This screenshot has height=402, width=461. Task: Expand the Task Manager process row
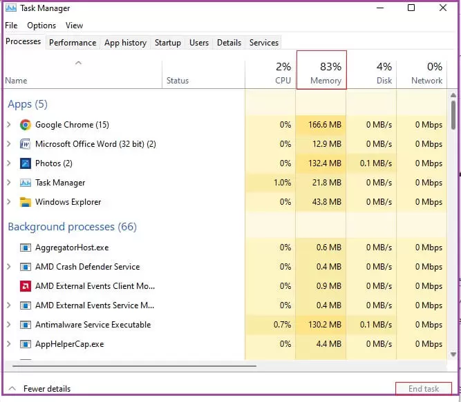9,183
